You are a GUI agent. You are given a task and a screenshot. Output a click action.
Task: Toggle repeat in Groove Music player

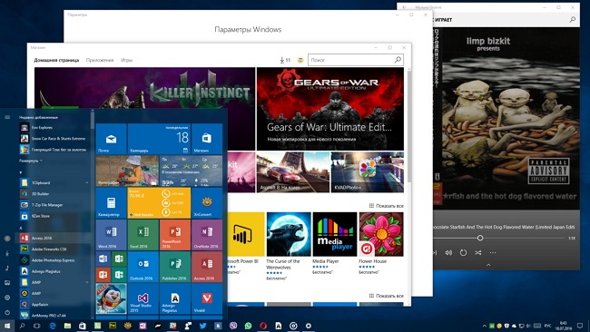click(x=463, y=253)
